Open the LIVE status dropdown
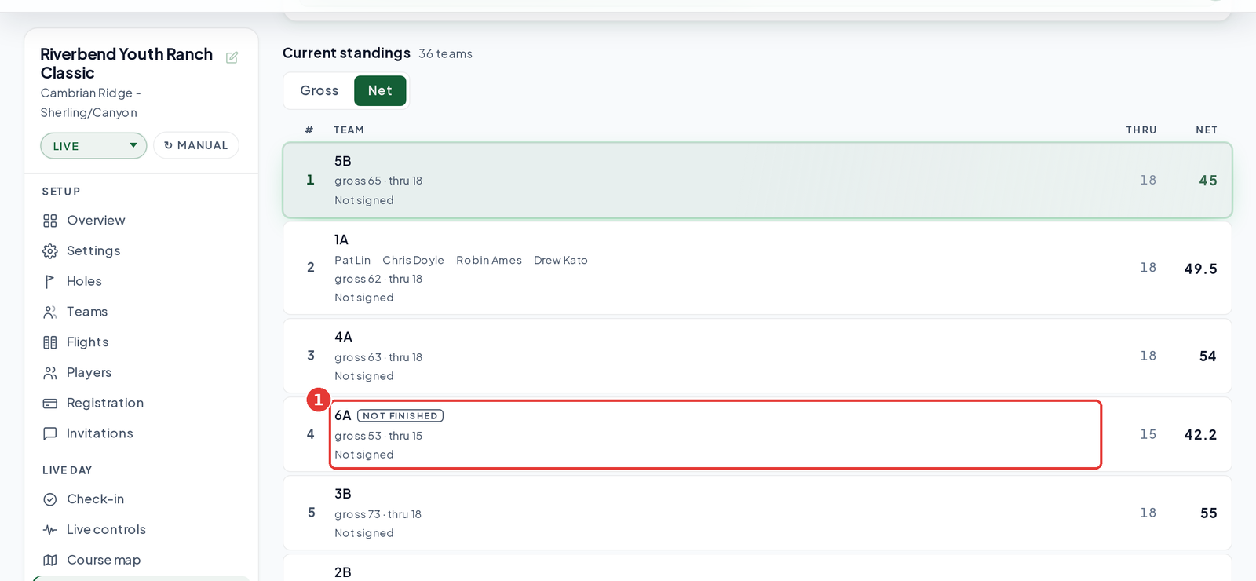Screen dimensions: 1256x581 tap(93, 145)
